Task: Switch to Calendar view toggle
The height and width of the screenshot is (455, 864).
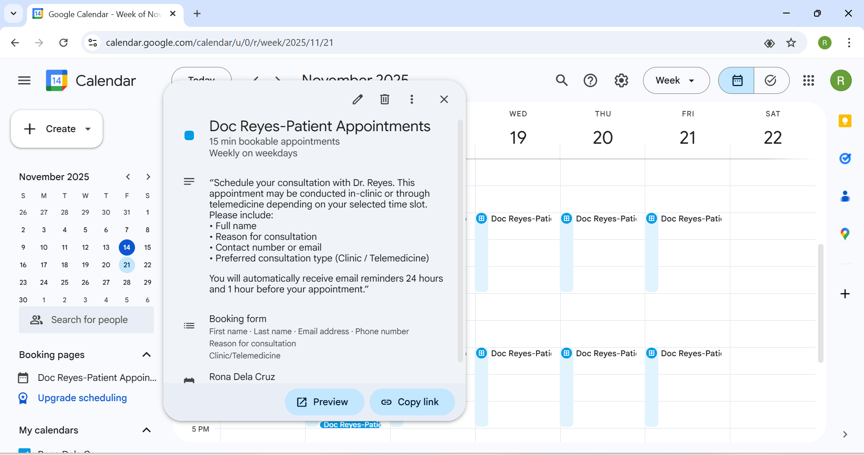Action: tap(737, 80)
